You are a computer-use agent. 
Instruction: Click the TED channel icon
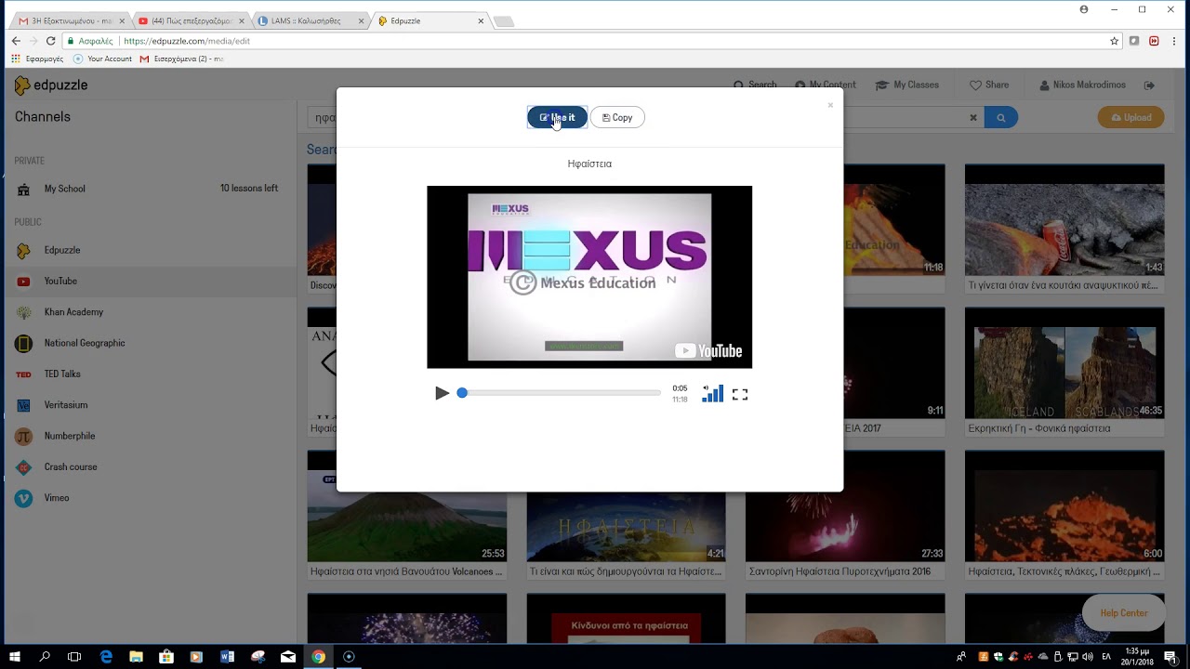(23, 374)
